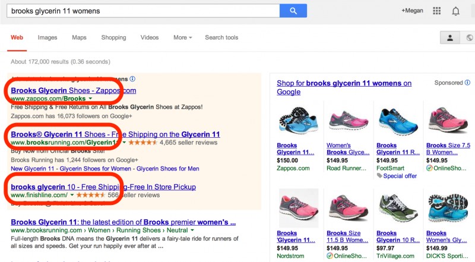Open Brooks Size 11.5 B Wome... product link

(x=347, y=236)
